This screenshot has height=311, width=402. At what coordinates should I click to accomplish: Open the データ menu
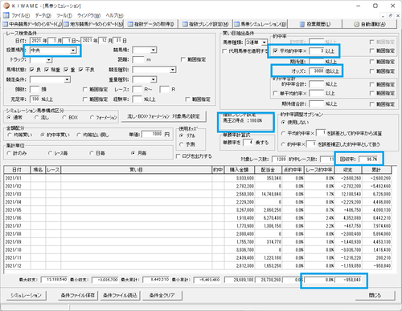coord(43,15)
